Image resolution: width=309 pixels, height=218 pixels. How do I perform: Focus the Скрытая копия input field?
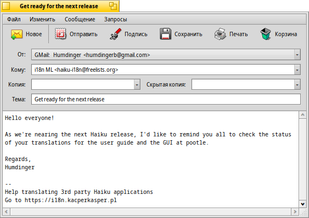click(x=243, y=84)
